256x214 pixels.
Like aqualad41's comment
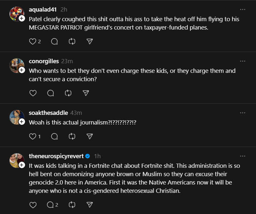click(x=33, y=41)
